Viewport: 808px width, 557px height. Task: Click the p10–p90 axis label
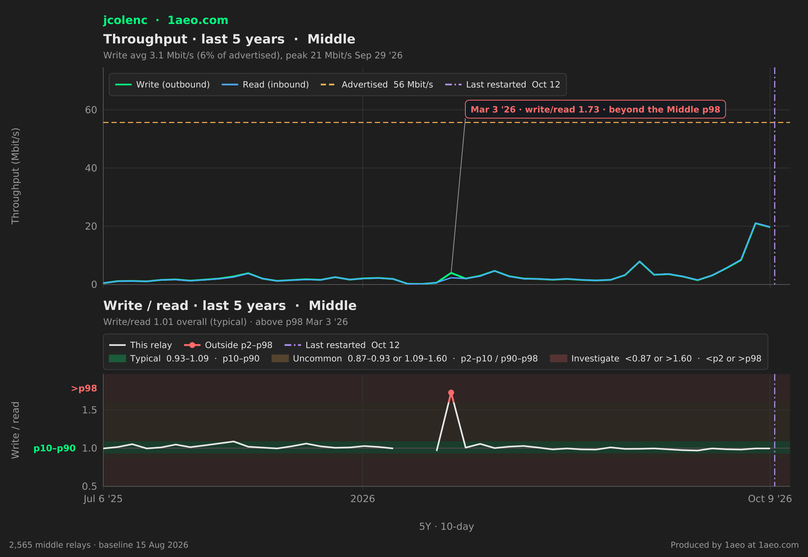click(x=55, y=448)
